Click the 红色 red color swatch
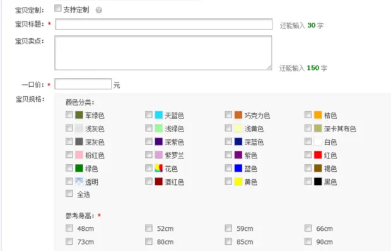 [318, 155]
